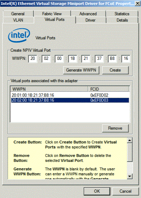Open the Fabric View tab
141x198 pixels.
click(x=52, y=14)
